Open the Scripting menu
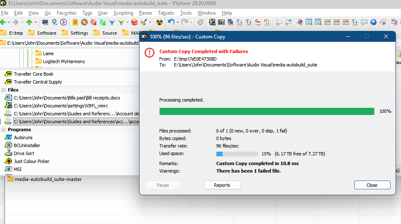 (x=123, y=13)
